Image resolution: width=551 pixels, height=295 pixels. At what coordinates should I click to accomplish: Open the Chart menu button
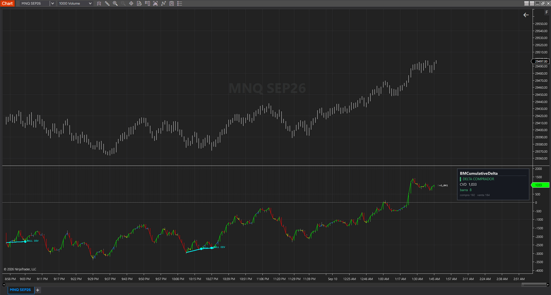[8, 3]
